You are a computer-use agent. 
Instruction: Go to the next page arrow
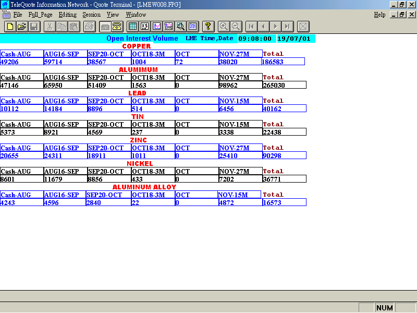tap(276, 27)
